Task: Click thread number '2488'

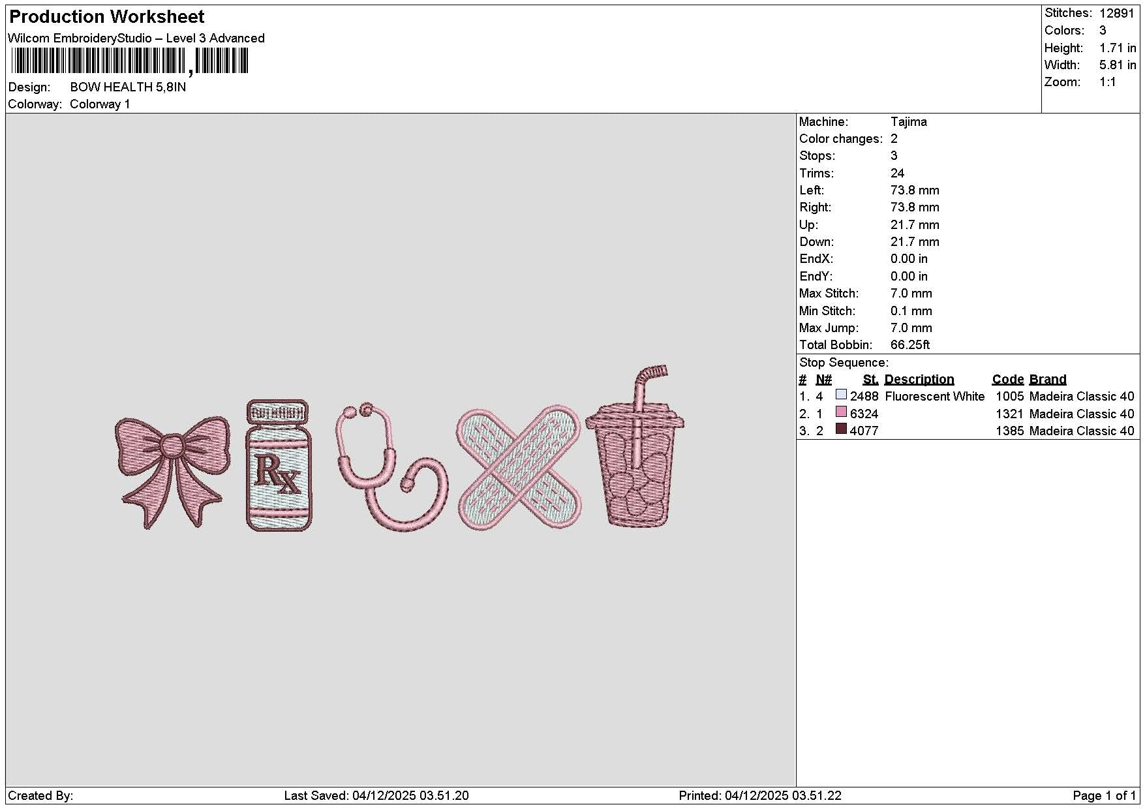Action: pyautogui.click(x=864, y=397)
